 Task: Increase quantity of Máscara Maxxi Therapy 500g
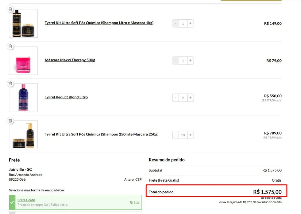point(190,61)
